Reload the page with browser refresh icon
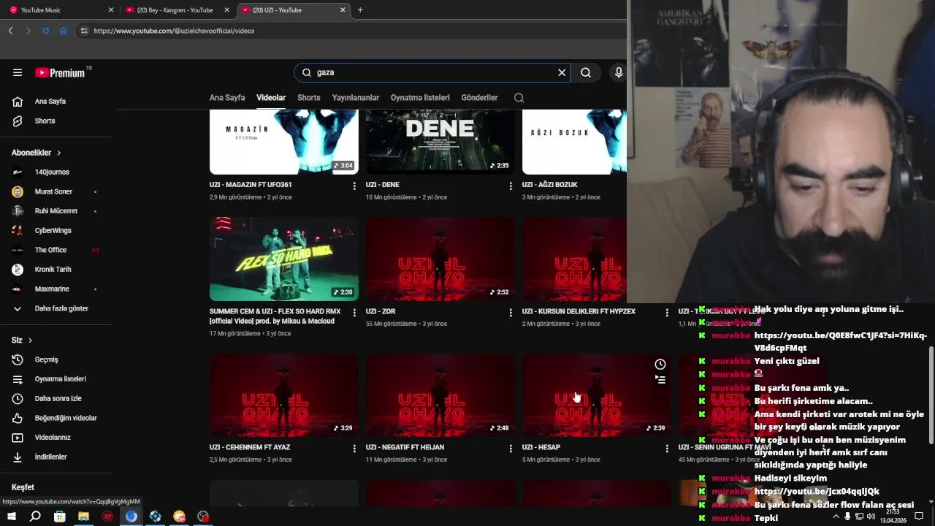The image size is (935, 526). tap(45, 31)
